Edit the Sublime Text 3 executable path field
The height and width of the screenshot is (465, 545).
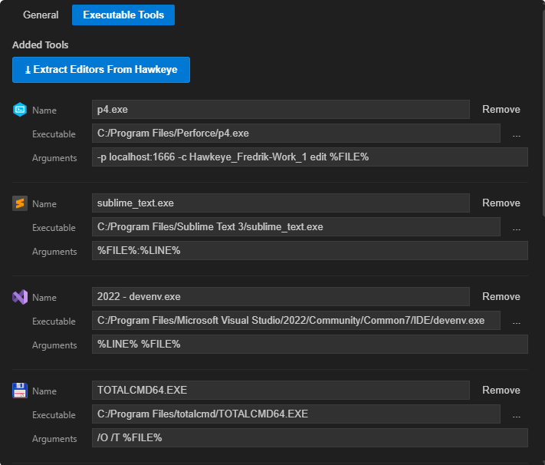[296, 227]
